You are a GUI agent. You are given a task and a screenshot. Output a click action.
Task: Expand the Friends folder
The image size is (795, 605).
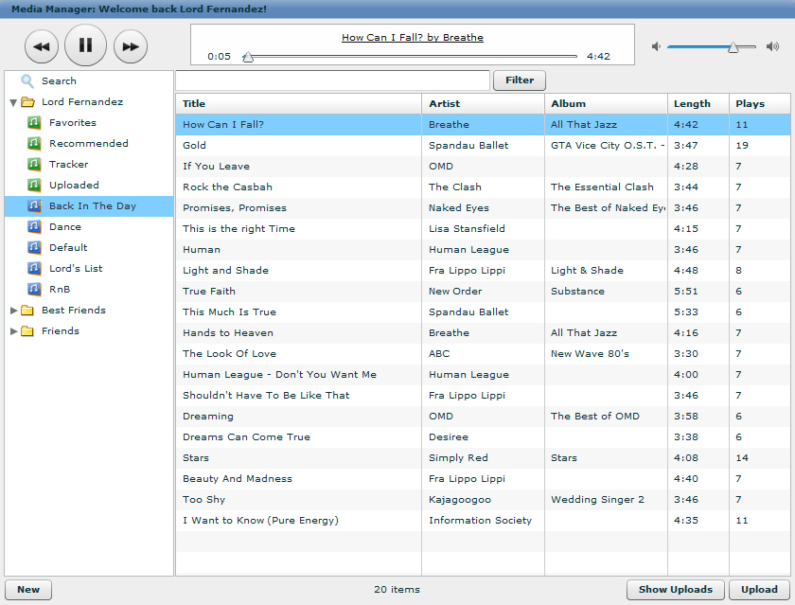pyautogui.click(x=13, y=331)
